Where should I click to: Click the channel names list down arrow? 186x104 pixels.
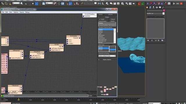coord(115,42)
